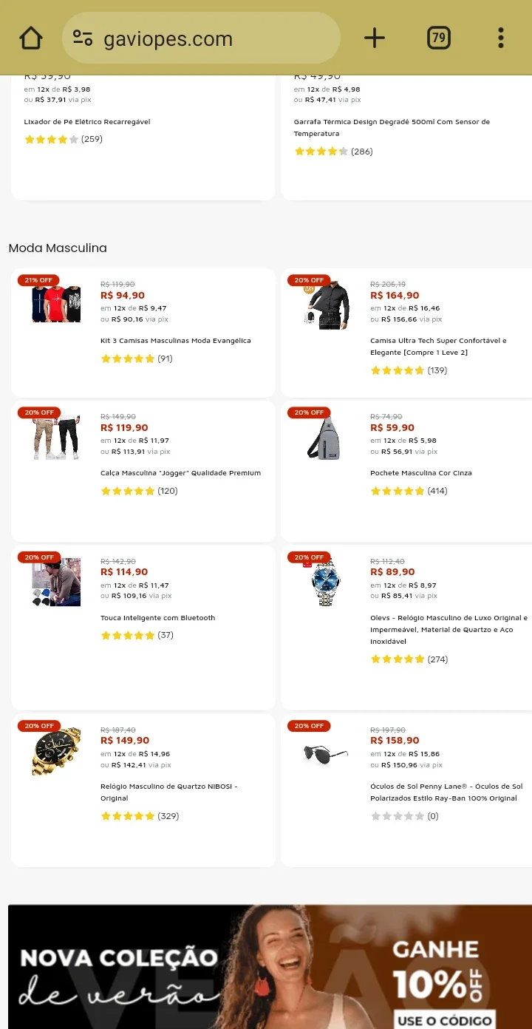This screenshot has height=1029, width=532.
Task: Open Garrafa Térmica Design Degradê 500ml link
Action: [392, 128]
